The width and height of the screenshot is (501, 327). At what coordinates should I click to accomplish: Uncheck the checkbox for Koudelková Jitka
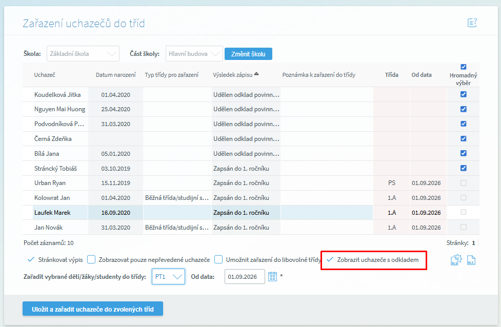(464, 94)
